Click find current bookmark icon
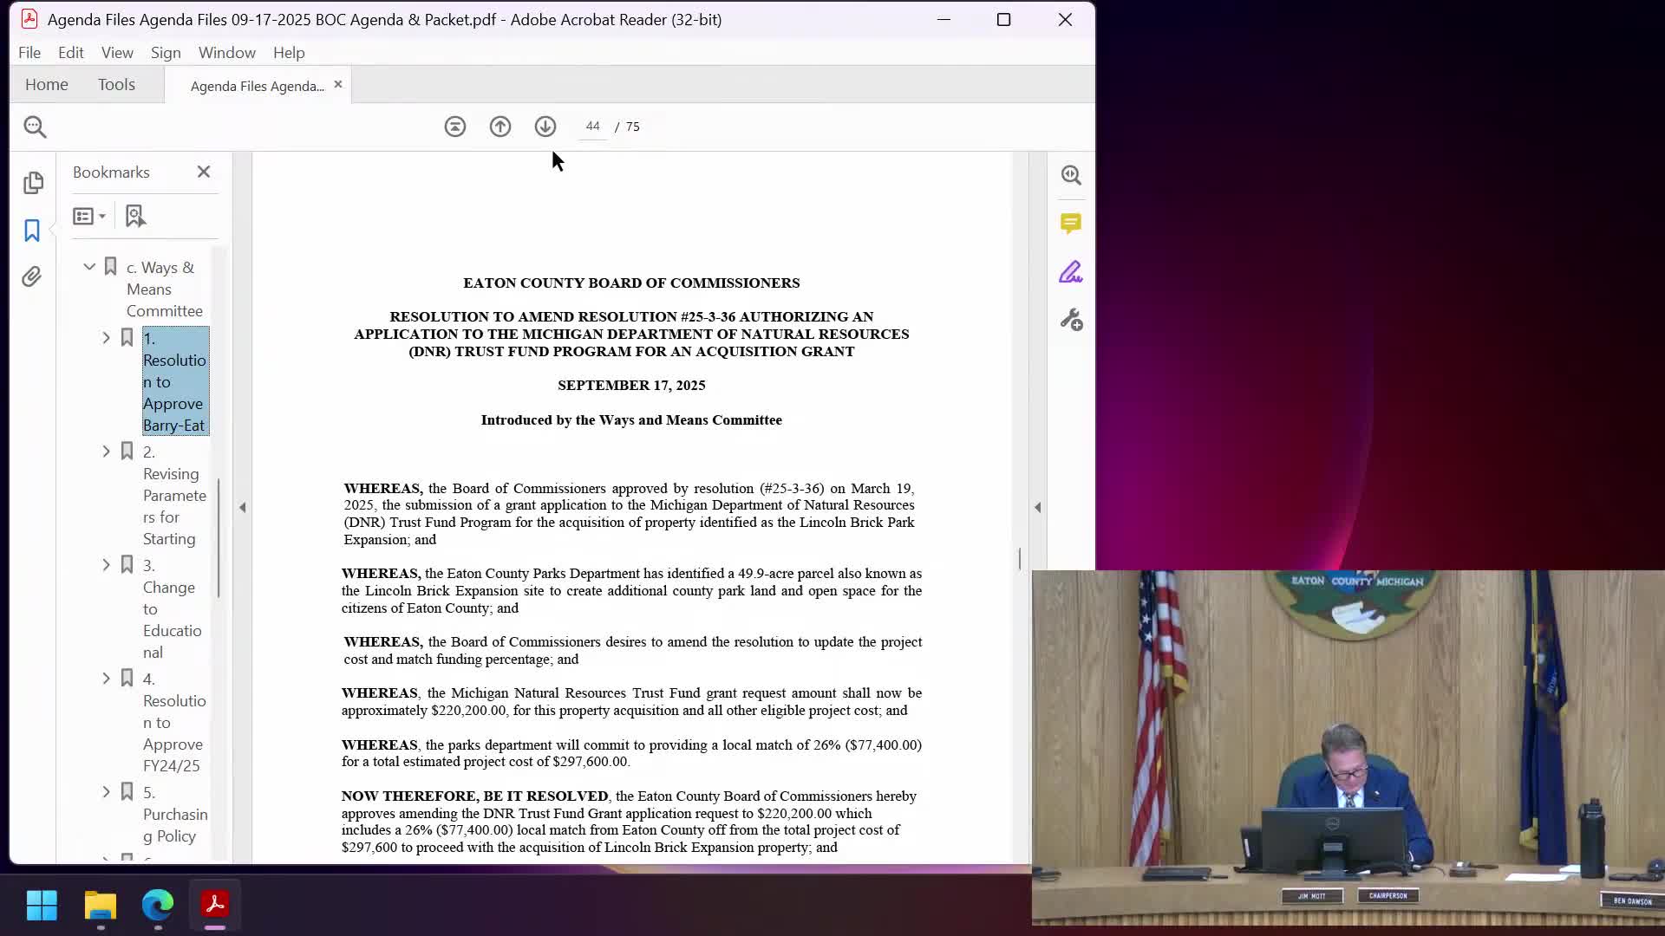The height and width of the screenshot is (936, 1665). click(135, 216)
